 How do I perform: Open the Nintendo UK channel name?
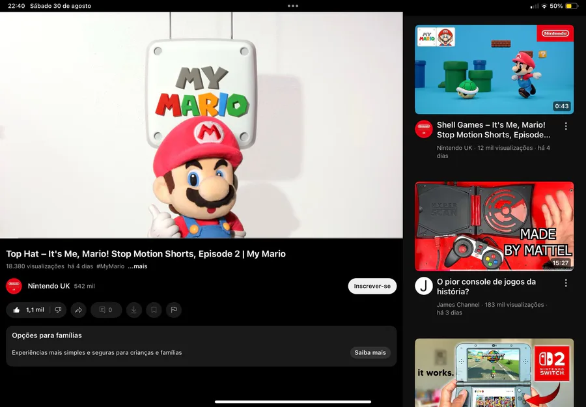coord(49,287)
